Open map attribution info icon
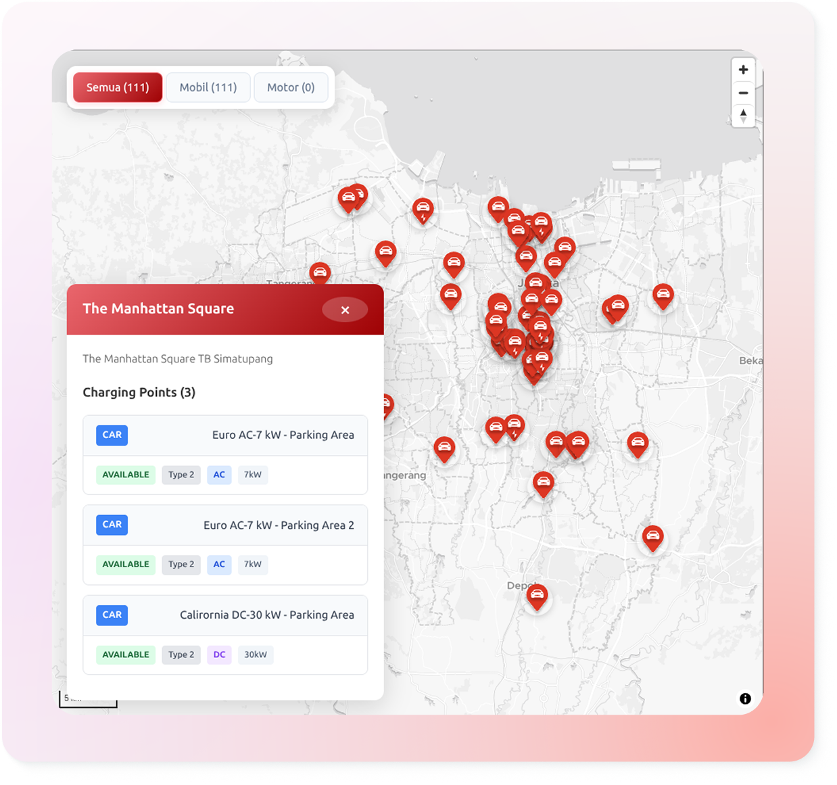 (x=745, y=698)
